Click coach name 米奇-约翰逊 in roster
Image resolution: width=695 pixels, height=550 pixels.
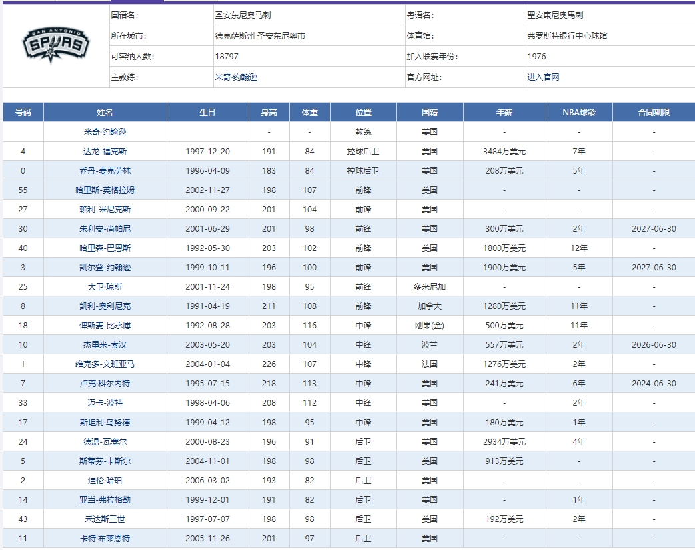click(x=103, y=131)
